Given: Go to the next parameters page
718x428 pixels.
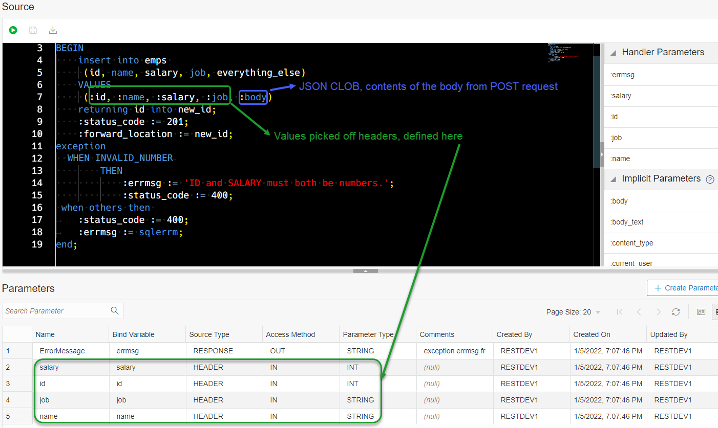Looking at the screenshot, I should tap(659, 311).
